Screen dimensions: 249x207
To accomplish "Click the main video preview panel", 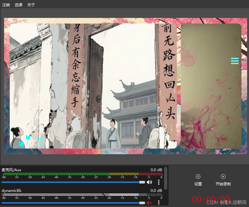I will (93, 86).
